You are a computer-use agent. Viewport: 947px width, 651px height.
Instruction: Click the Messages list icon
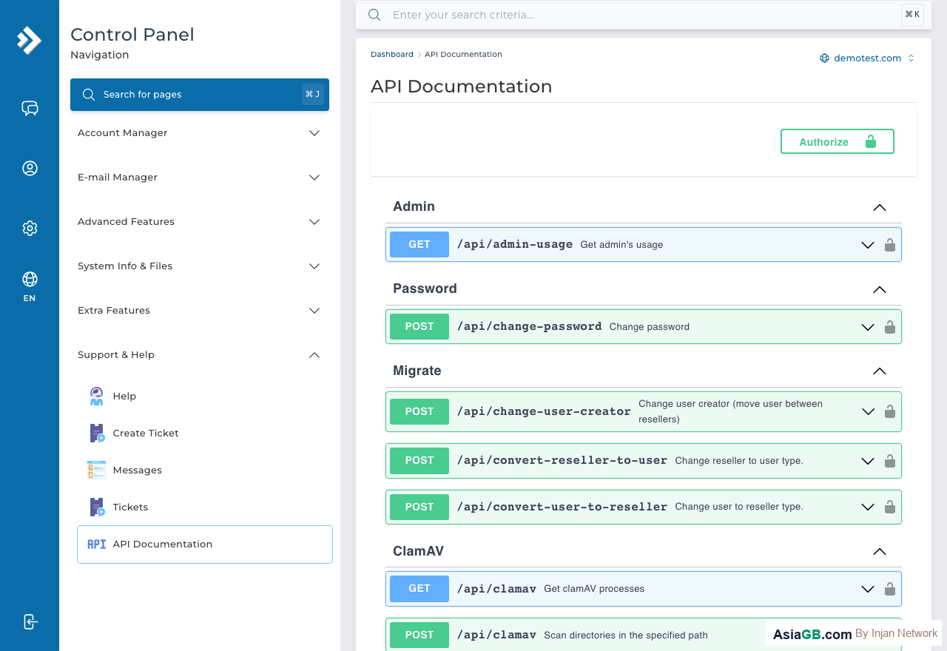pos(97,470)
